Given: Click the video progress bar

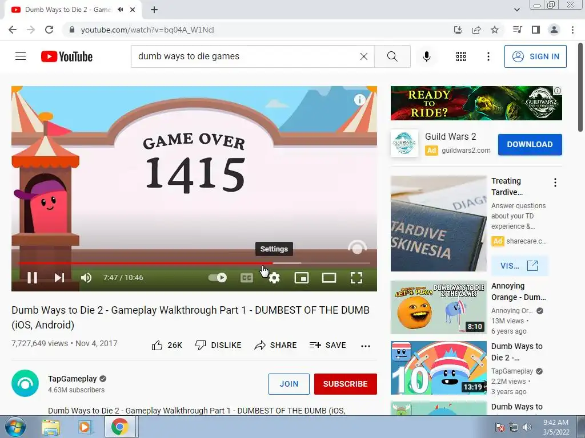Looking at the screenshot, I should 194,263.
